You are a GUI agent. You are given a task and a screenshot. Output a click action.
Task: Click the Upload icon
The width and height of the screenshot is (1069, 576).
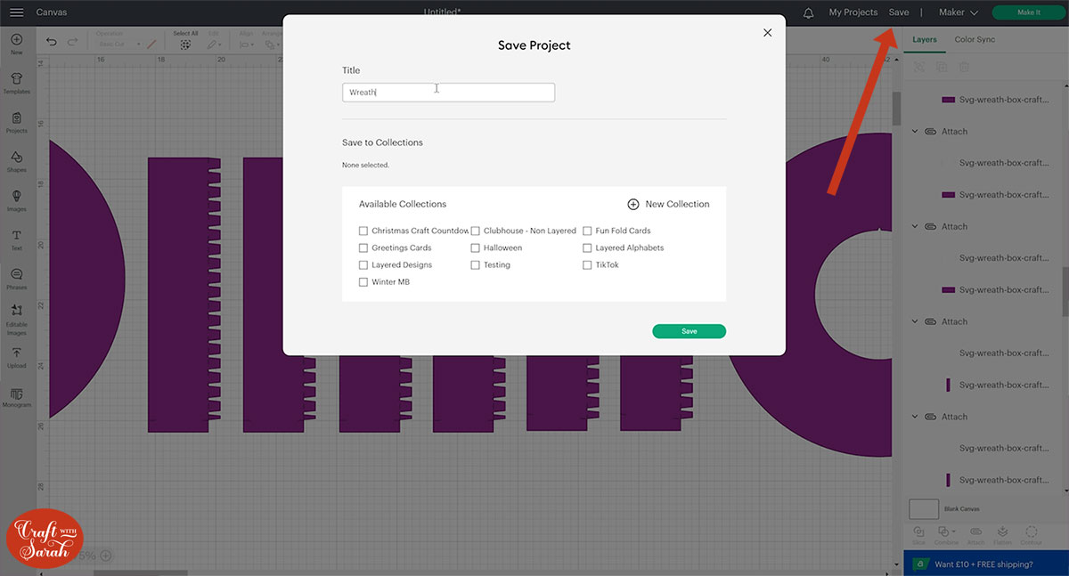[16, 356]
